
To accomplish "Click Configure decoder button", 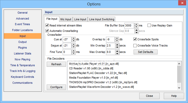I will click(x=56, y=87).
